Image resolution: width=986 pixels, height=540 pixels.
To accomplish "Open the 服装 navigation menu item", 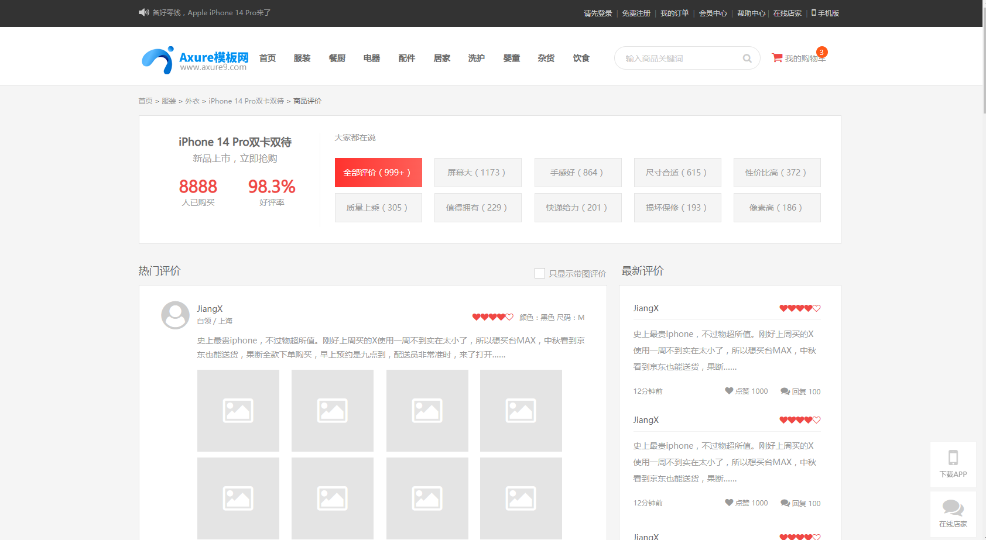I will tap(302, 58).
